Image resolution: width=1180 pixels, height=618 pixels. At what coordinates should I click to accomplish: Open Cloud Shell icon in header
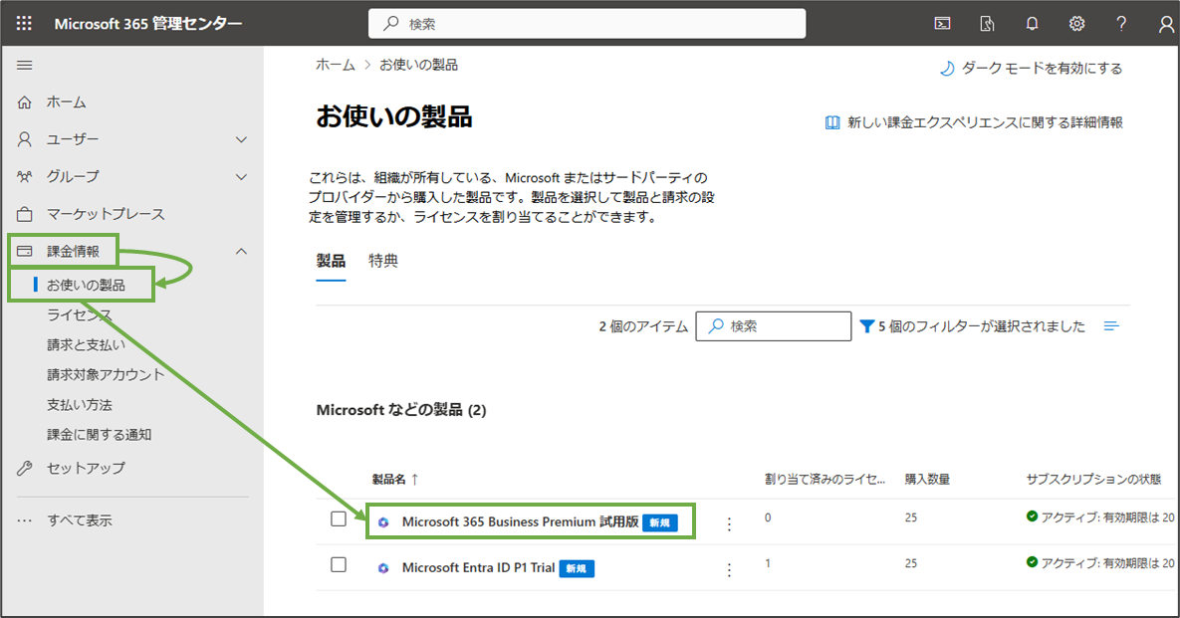pyautogui.click(x=942, y=24)
